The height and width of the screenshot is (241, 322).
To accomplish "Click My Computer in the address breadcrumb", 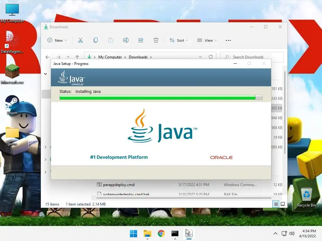I will 110,57.
